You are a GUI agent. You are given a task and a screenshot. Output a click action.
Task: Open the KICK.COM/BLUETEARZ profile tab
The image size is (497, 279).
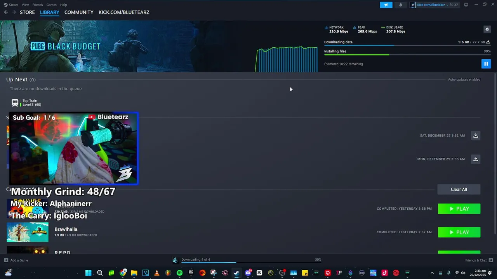click(x=124, y=12)
